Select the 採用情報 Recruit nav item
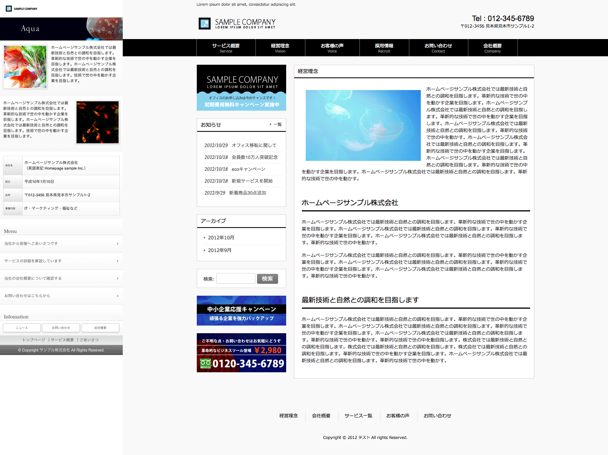608x455 pixels. click(384, 48)
